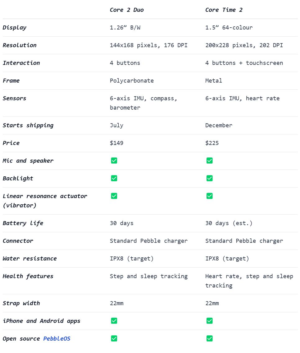The height and width of the screenshot is (353, 300).
Task: Click the December shipping date
Action: 219,125
